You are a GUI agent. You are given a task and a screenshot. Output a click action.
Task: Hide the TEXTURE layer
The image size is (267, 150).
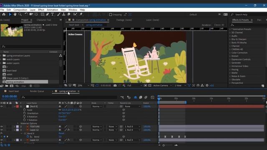tap(2, 127)
